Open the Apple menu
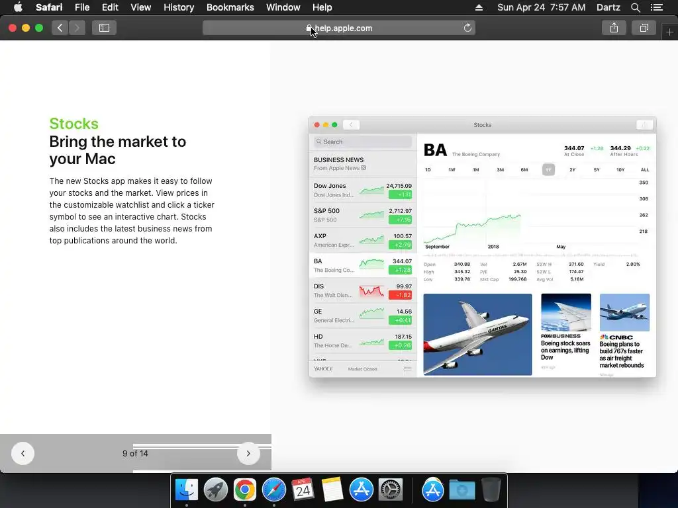Image resolution: width=678 pixels, height=508 pixels. pos(18,7)
